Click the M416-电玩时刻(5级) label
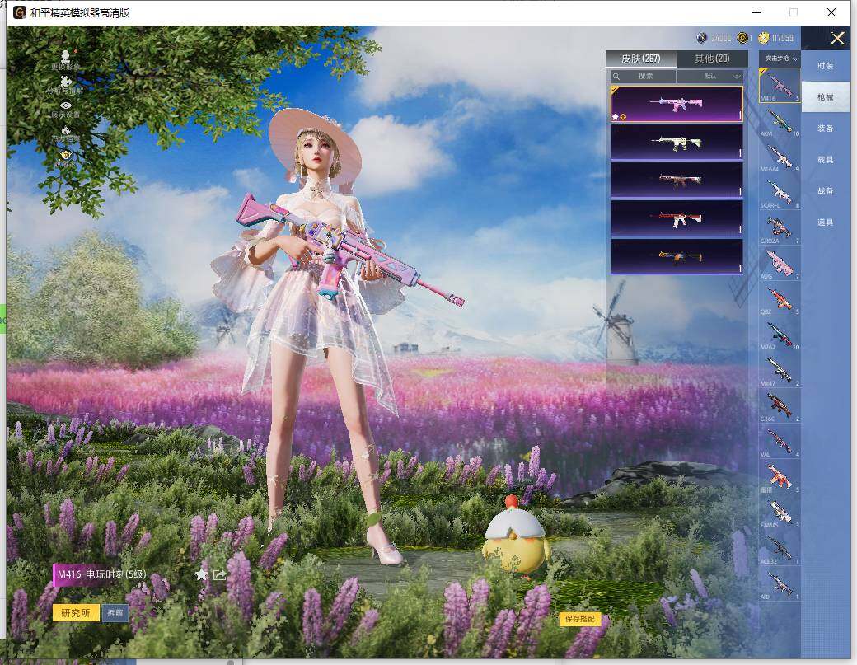 pos(101,574)
